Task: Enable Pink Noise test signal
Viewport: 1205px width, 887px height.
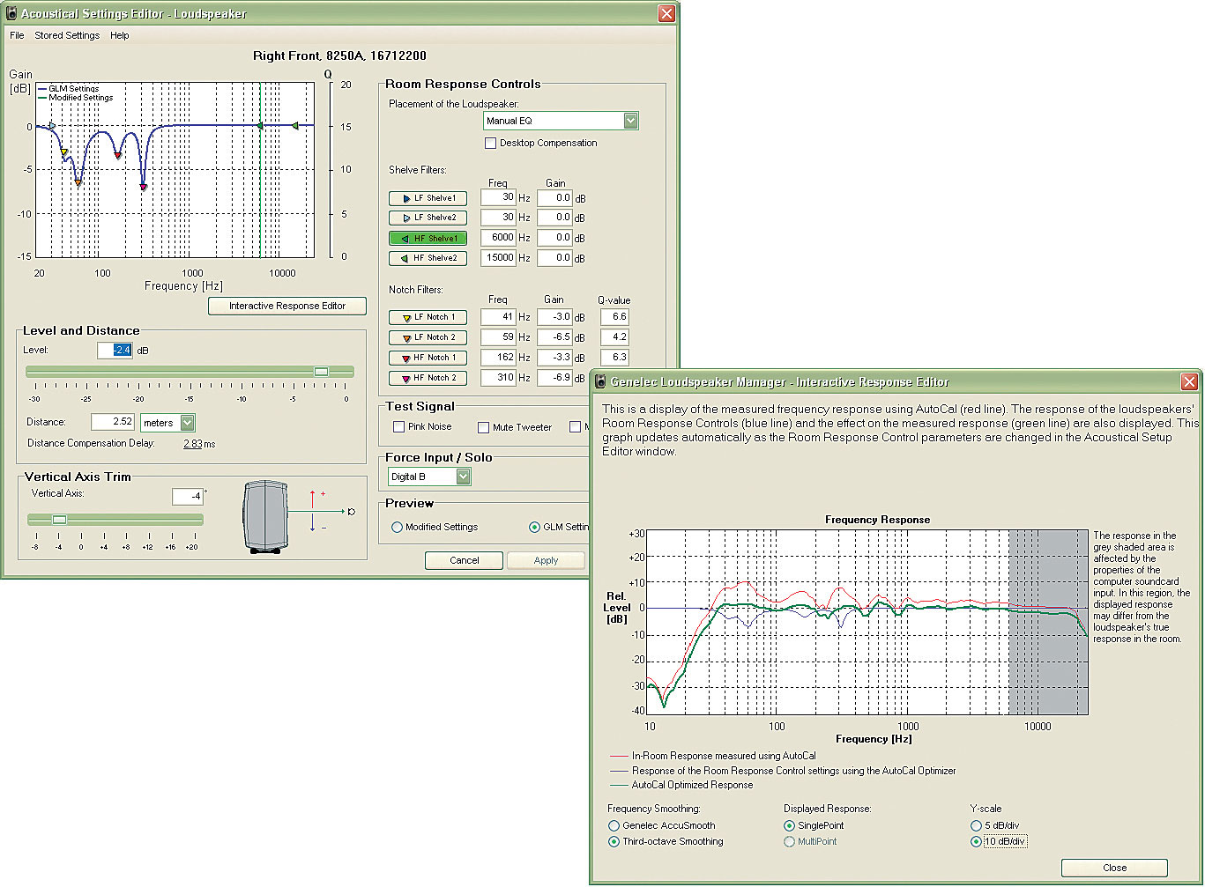Action: pos(398,426)
